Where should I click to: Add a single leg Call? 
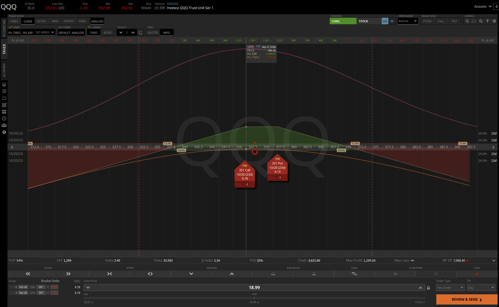click(441, 21)
